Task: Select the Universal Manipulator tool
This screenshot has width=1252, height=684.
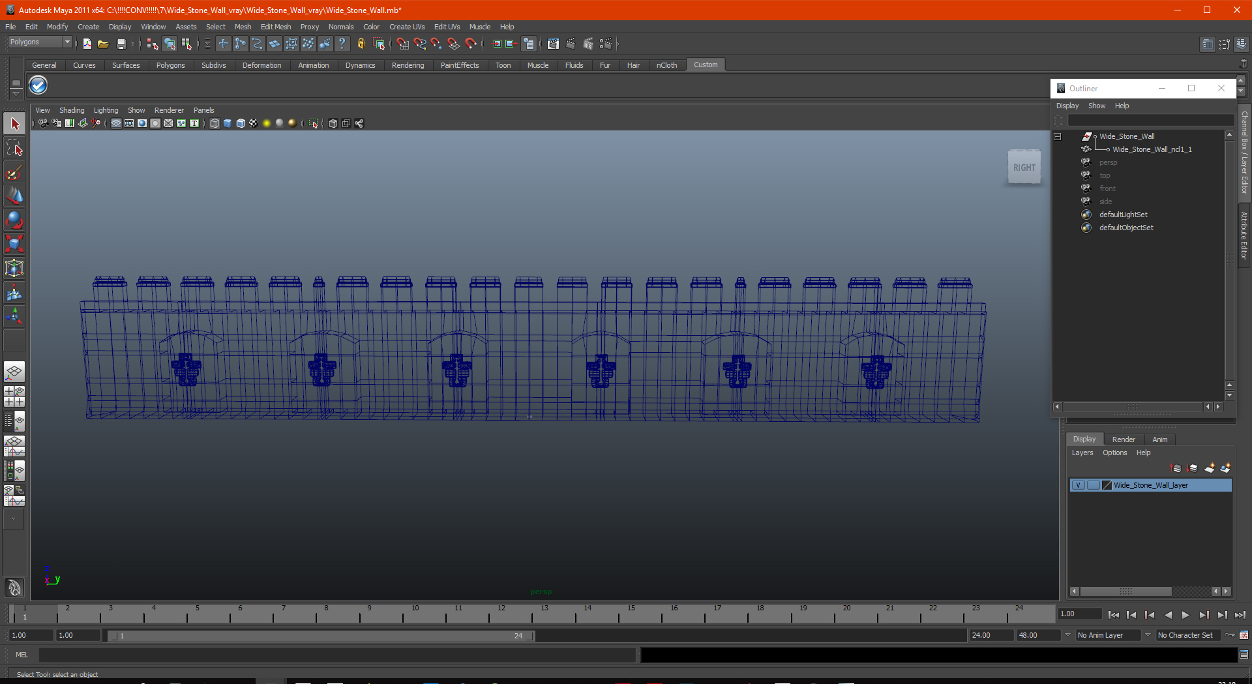Action: [14, 269]
